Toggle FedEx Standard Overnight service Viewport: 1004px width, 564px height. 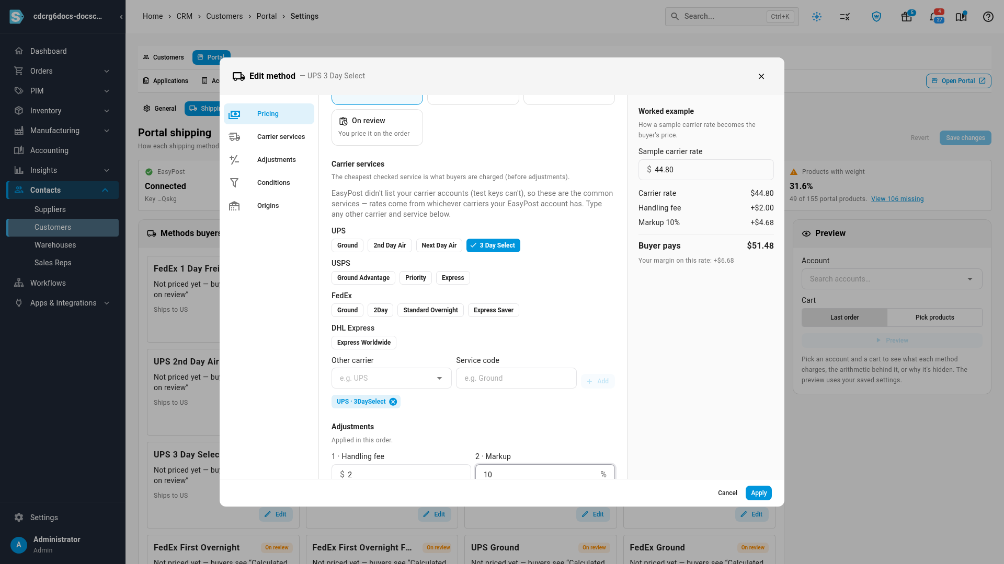click(x=430, y=310)
